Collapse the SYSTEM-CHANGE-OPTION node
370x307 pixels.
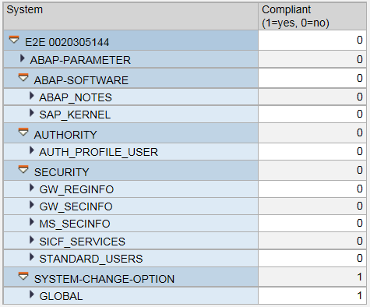point(23,276)
